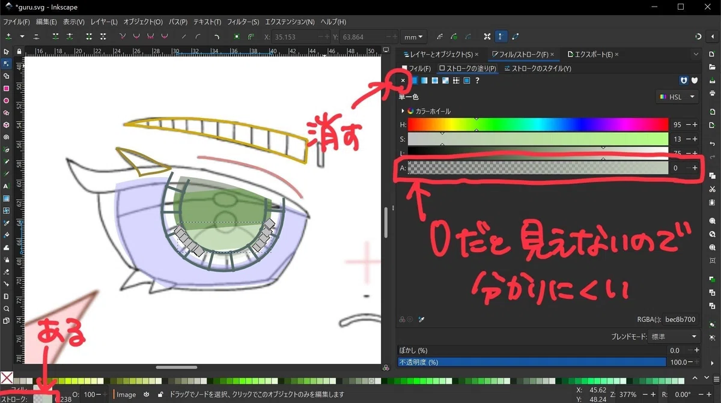Convert object to path icon

coord(237,37)
